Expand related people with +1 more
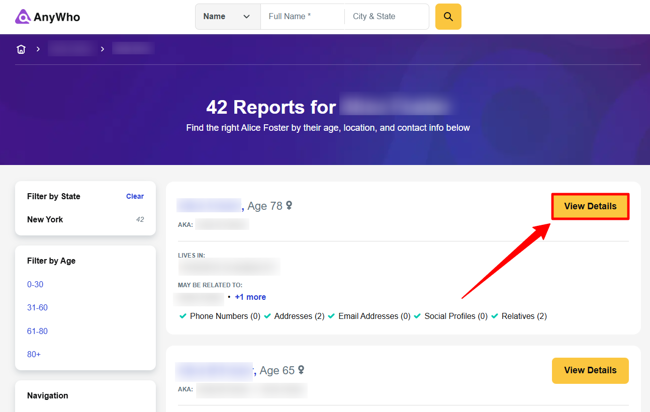Screen dimensions: 650x412 pyautogui.click(x=250, y=297)
